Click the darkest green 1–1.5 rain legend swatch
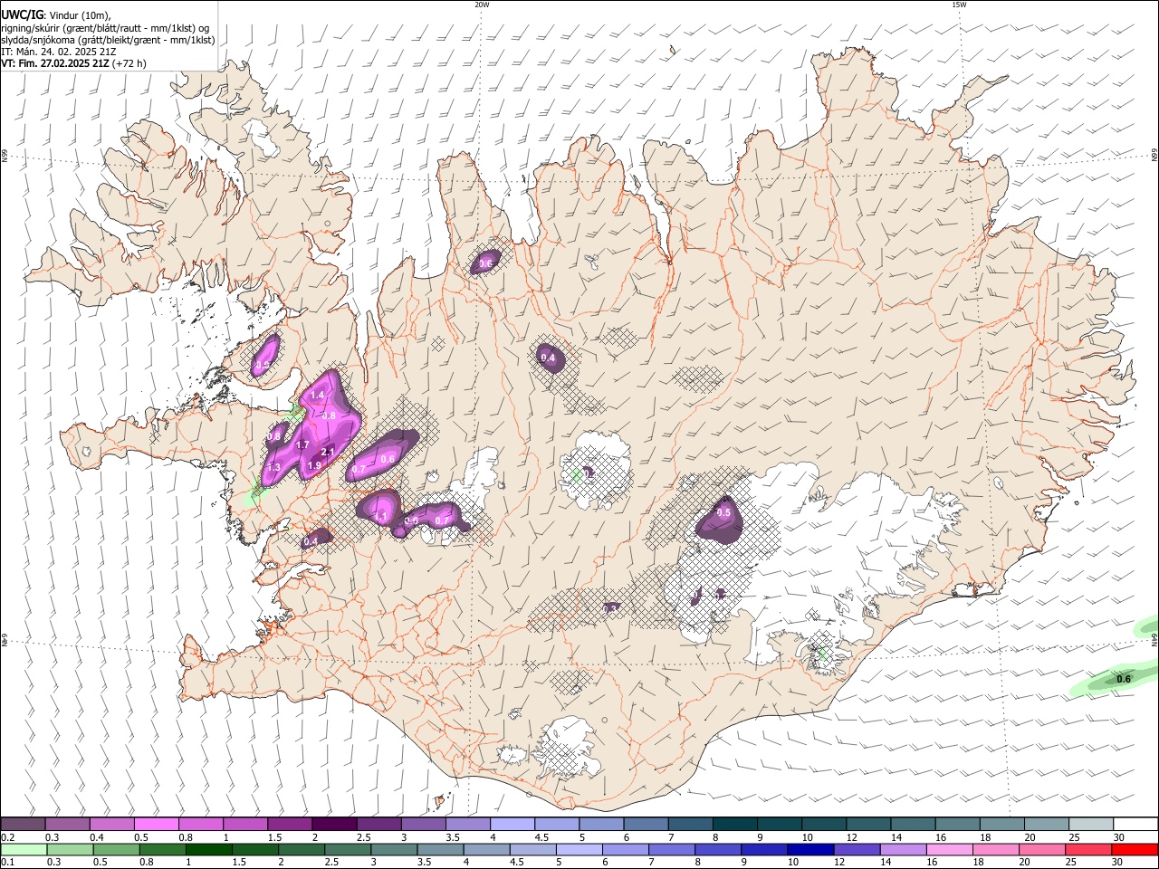The width and height of the screenshot is (1159, 869). pos(209,850)
